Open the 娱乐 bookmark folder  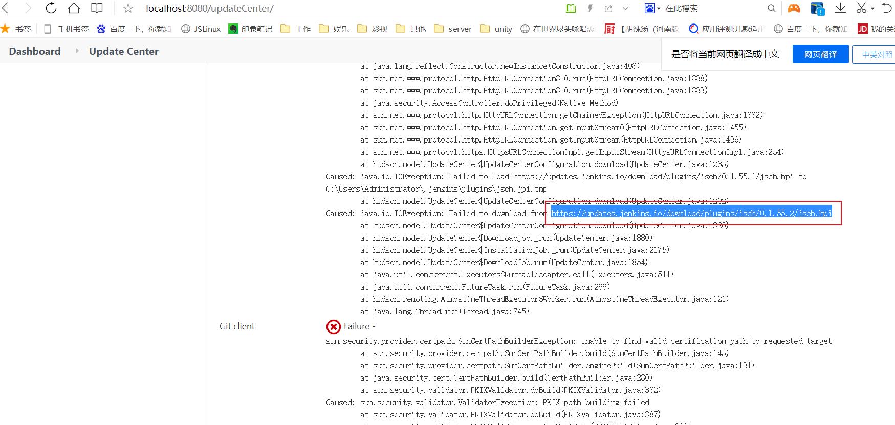334,29
